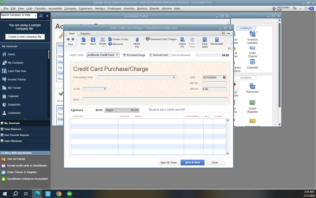This screenshot has height=198, width=316.
Task: Switch to the Main tab
Action: click(72, 34)
